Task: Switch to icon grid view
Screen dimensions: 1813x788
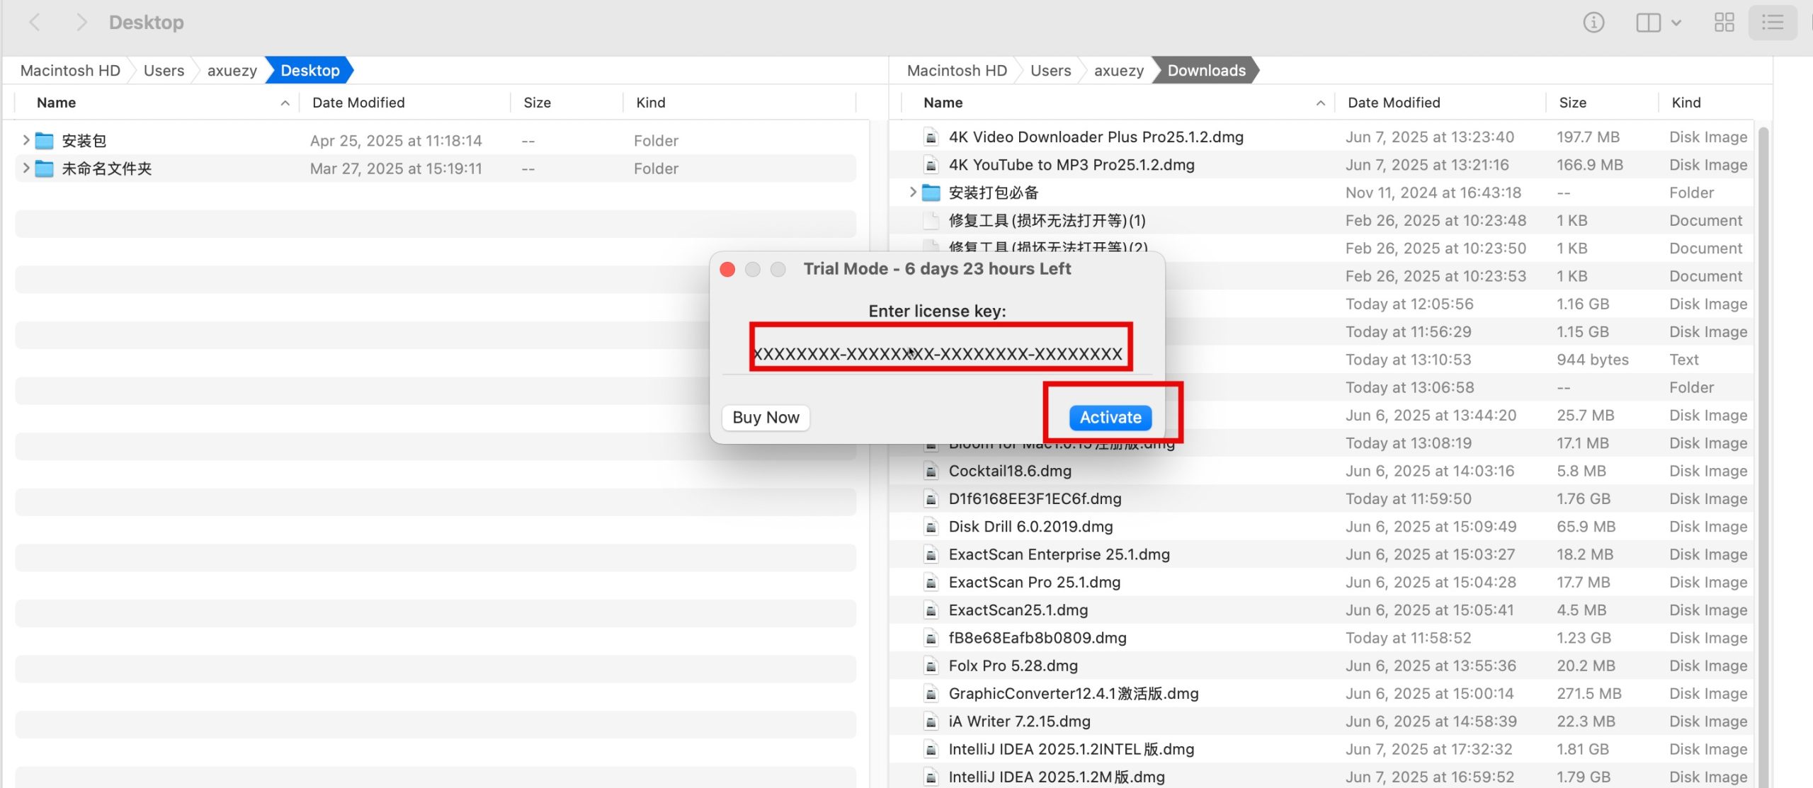Action: [x=1724, y=23]
